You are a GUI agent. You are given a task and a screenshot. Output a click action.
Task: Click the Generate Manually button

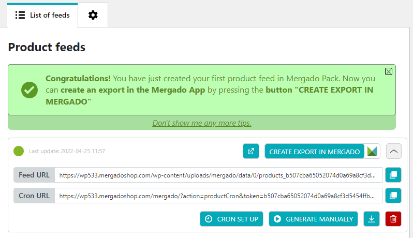click(314, 219)
